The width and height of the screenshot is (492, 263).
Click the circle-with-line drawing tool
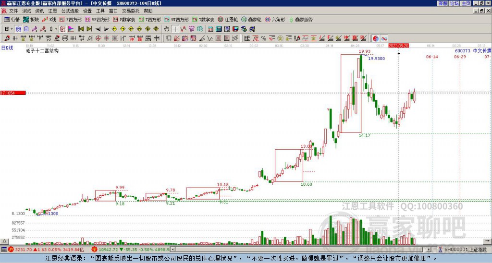(65, 38)
